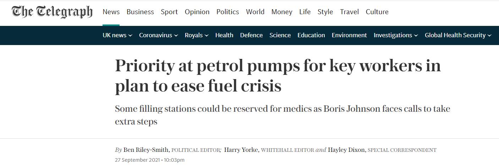Open the Travel section
499x166 pixels.
[349, 12]
